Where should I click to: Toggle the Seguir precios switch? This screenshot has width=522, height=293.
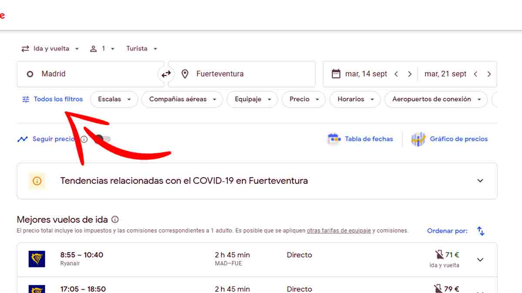coord(103,139)
